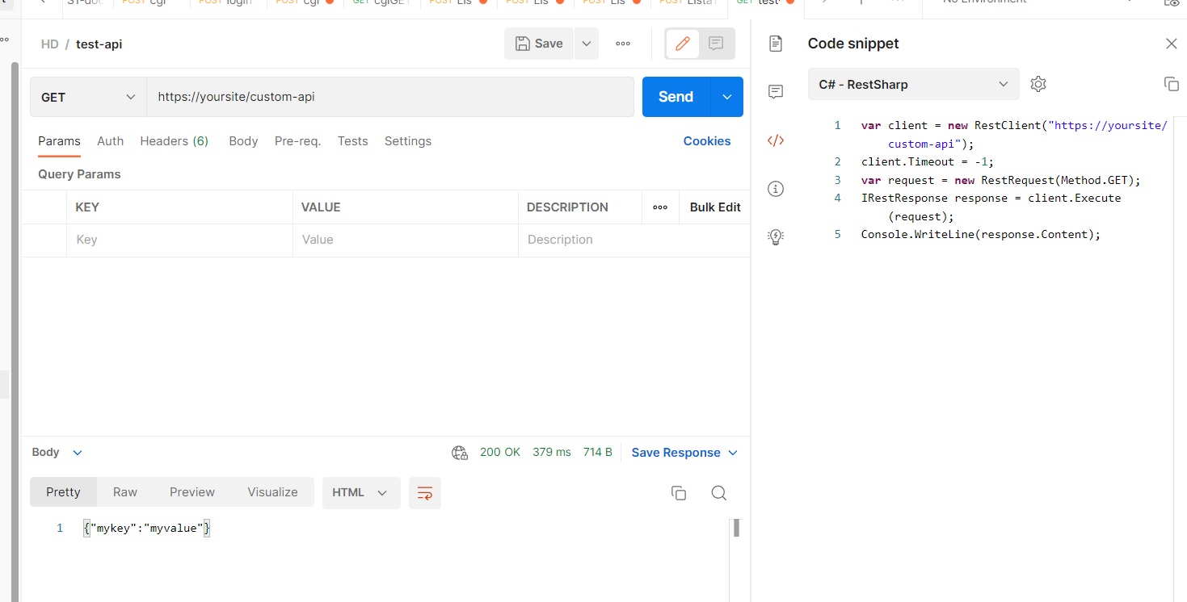Click the network globe icon
Viewport: 1187px width, 602px height.
coord(460,453)
